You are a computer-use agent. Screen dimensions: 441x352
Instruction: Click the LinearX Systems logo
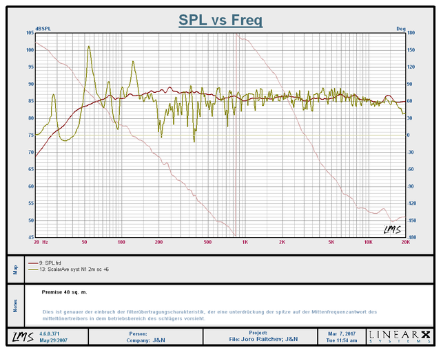(400, 337)
